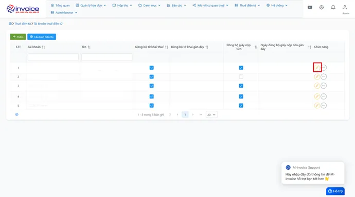Edit row 3 account with pencil icon
This screenshot has height=197, width=355.
pos(317,86)
